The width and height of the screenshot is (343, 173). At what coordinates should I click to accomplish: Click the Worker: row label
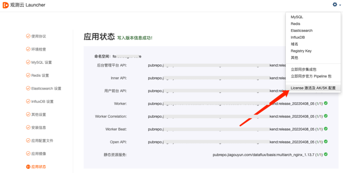(x=120, y=104)
